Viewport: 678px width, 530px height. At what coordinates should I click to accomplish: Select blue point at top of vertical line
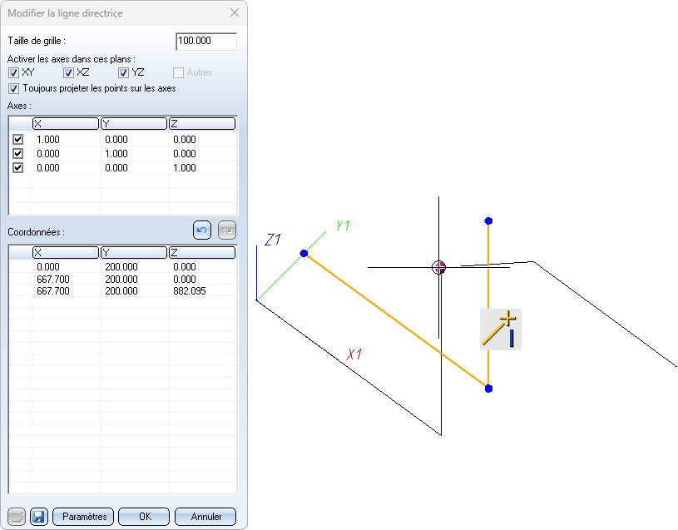(x=488, y=221)
